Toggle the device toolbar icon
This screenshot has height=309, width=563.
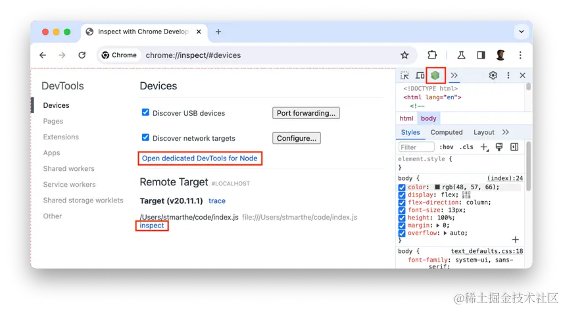click(x=420, y=76)
